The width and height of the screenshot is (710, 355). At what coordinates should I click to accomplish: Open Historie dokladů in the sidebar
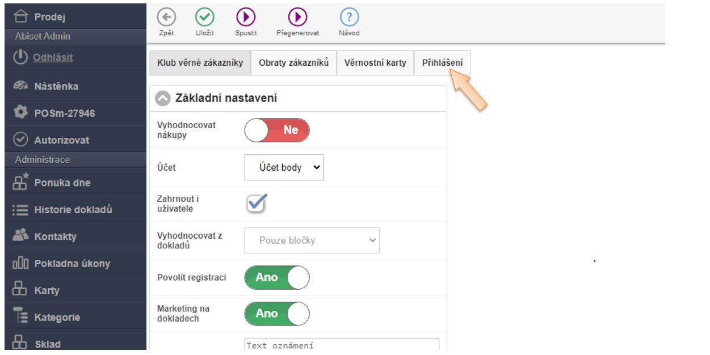coord(73,210)
